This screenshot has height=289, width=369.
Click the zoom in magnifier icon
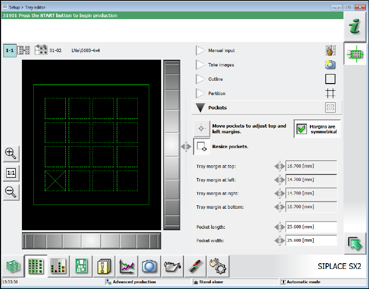click(10, 153)
